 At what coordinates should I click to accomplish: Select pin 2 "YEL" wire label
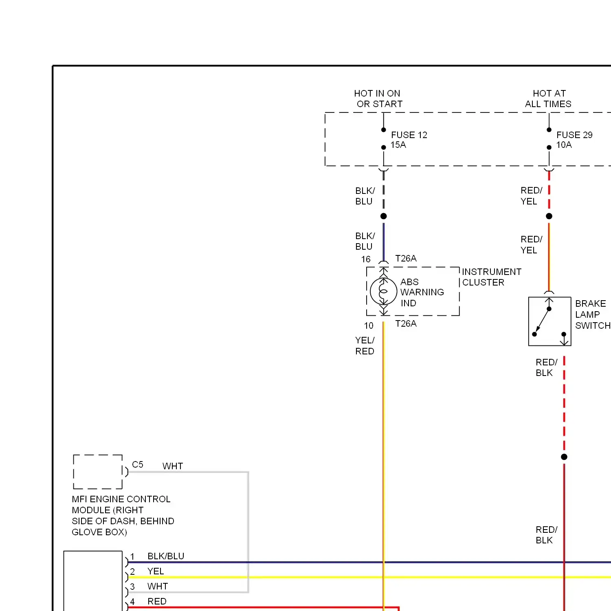click(156, 571)
